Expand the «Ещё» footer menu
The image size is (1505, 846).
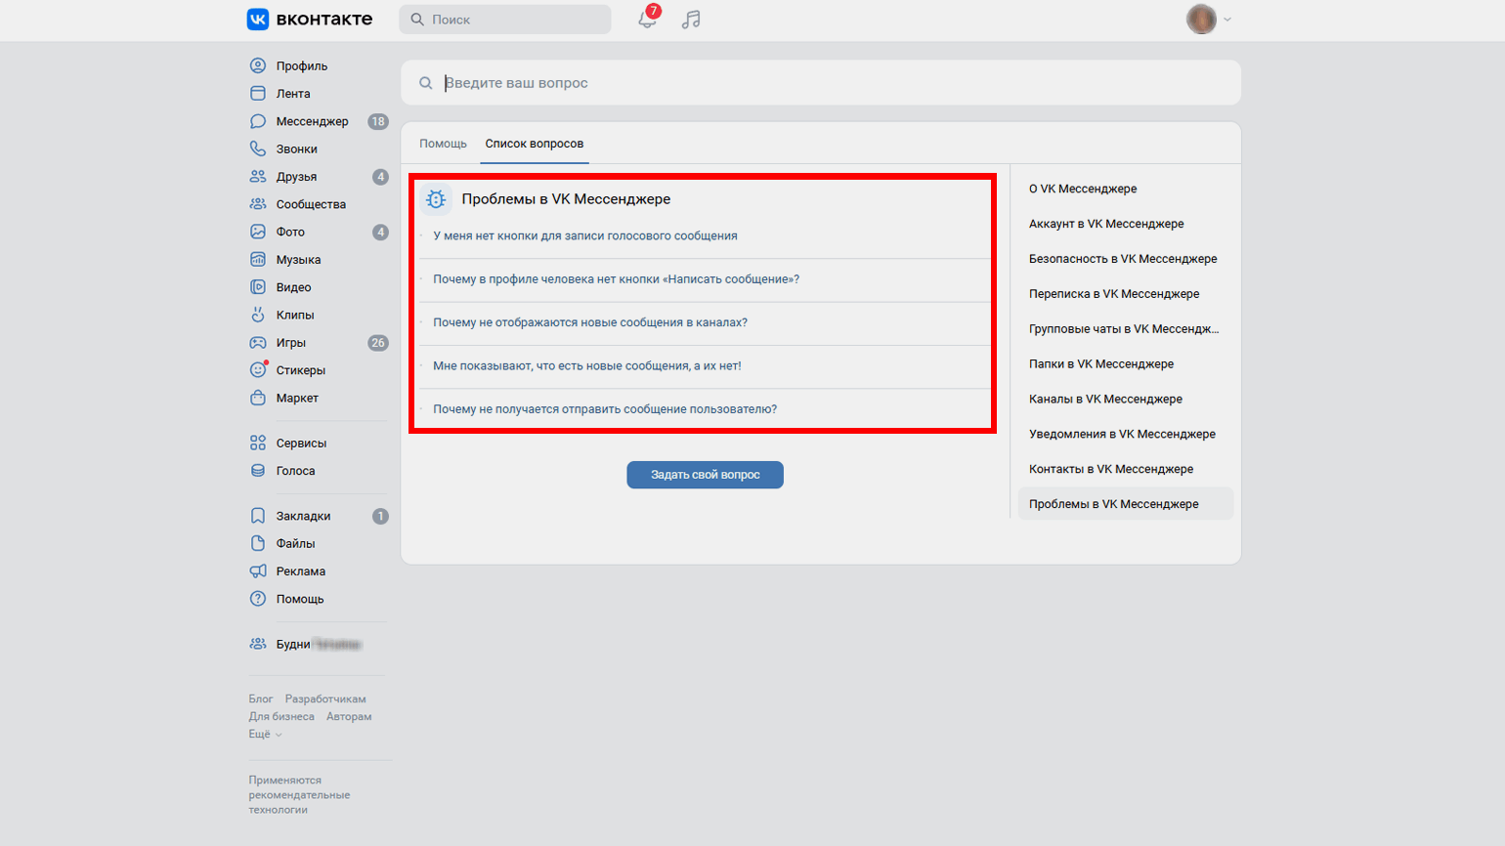[x=264, y=734]
